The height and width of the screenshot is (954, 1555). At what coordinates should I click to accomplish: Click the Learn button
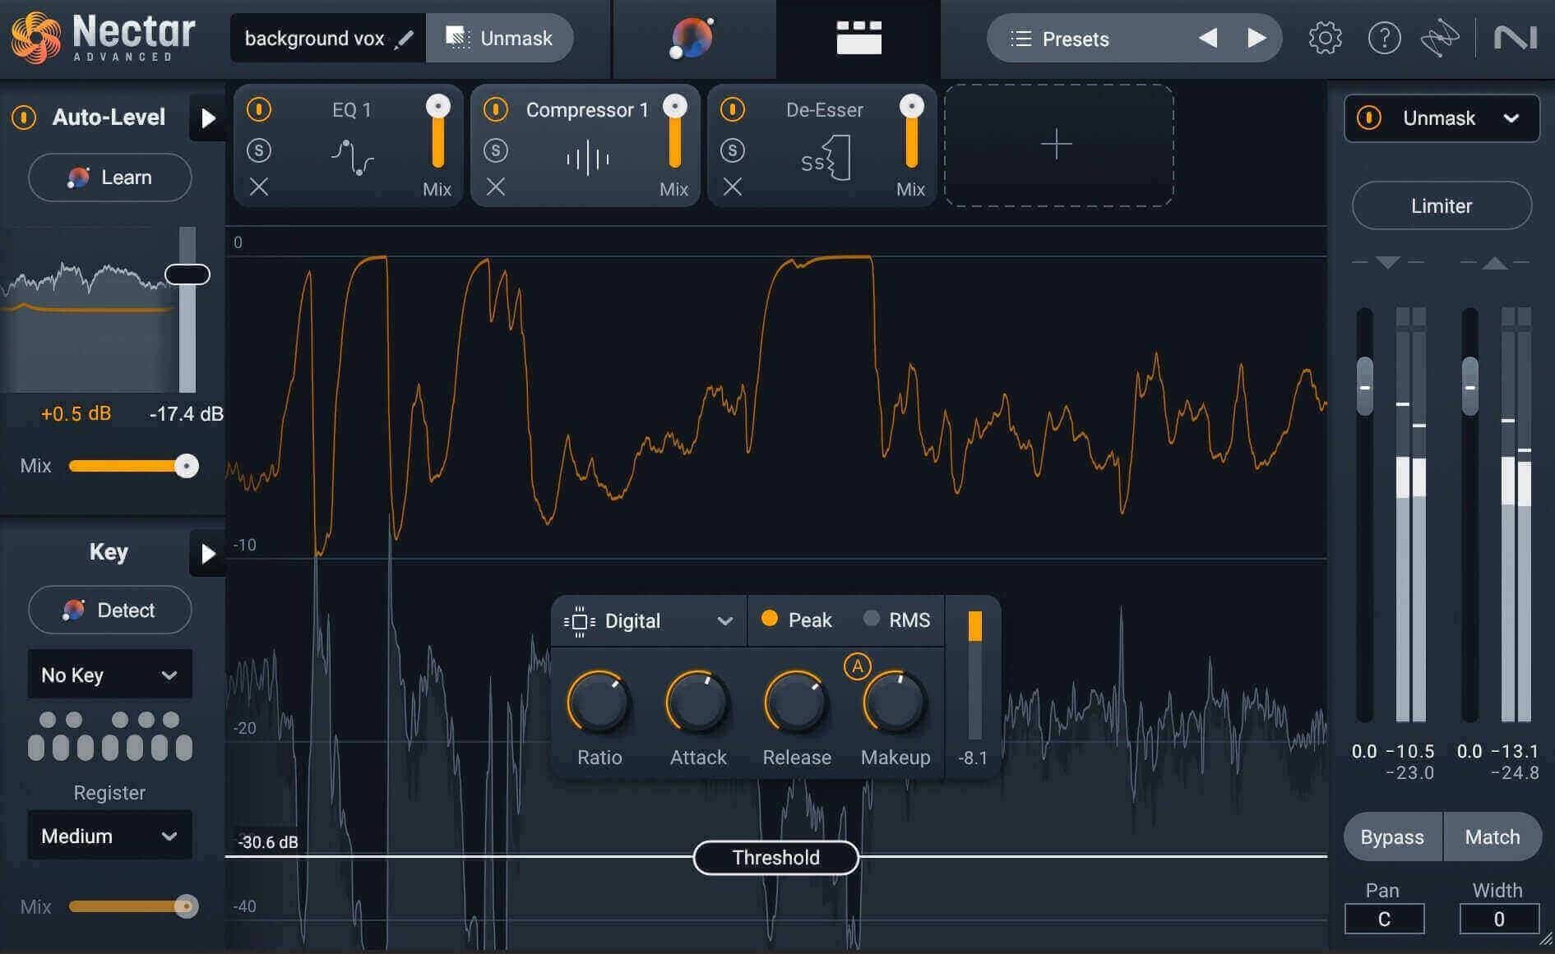110,177
